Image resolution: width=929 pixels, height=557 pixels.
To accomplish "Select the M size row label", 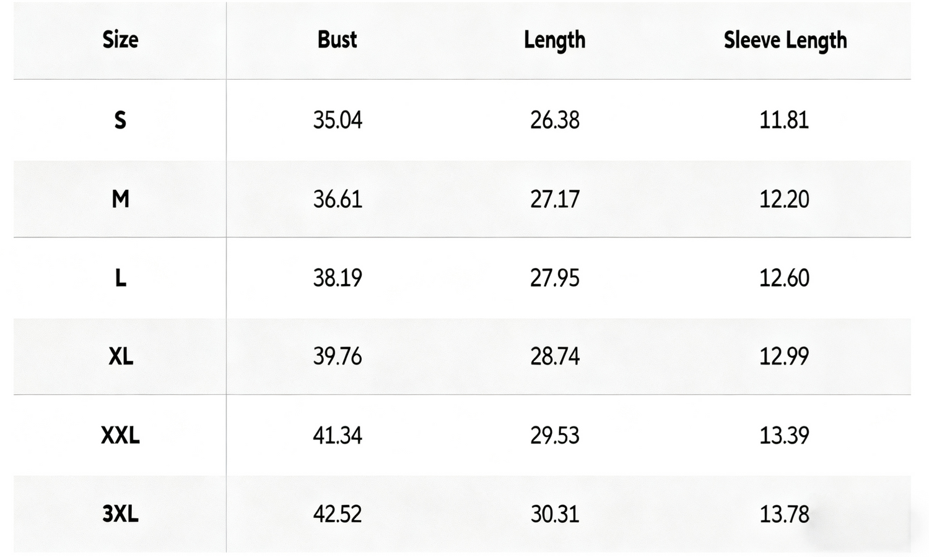I will (120, 199).
